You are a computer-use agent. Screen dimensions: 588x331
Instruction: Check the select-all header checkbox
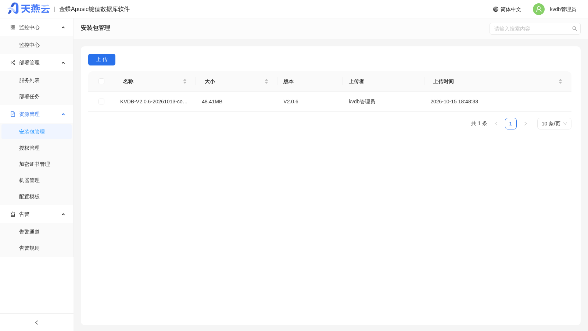[x=101, y=81]
